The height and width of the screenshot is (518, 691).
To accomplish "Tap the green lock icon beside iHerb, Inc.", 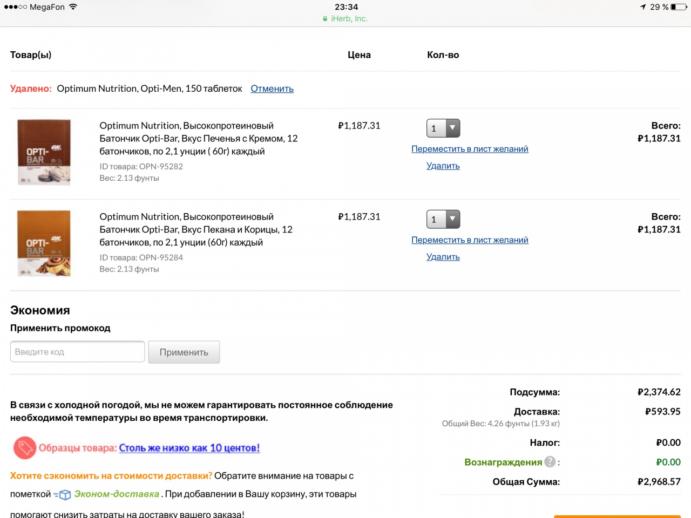I will tap(325, 19).
